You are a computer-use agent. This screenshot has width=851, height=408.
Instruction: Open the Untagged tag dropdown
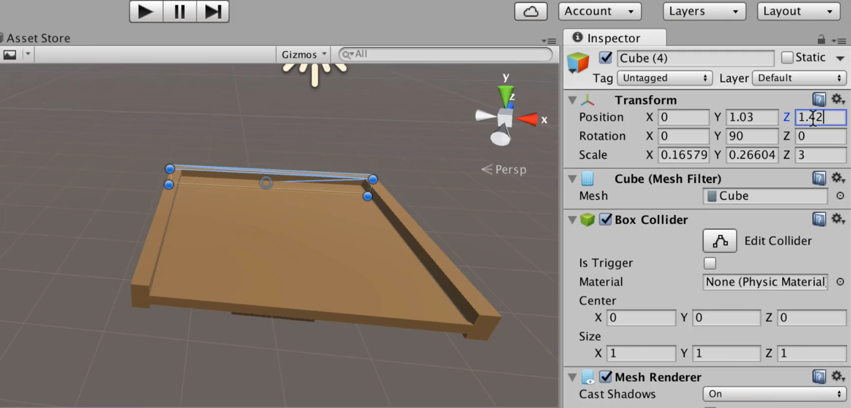[664, 78]
